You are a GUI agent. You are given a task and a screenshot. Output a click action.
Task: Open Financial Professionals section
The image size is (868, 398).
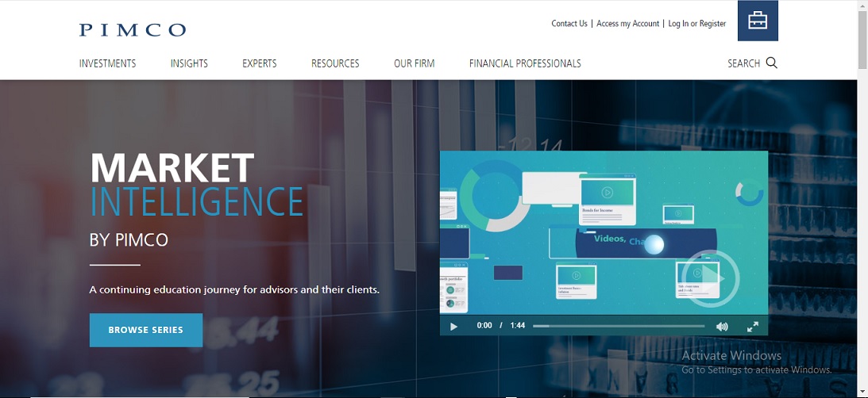click(x=525, y=63)
